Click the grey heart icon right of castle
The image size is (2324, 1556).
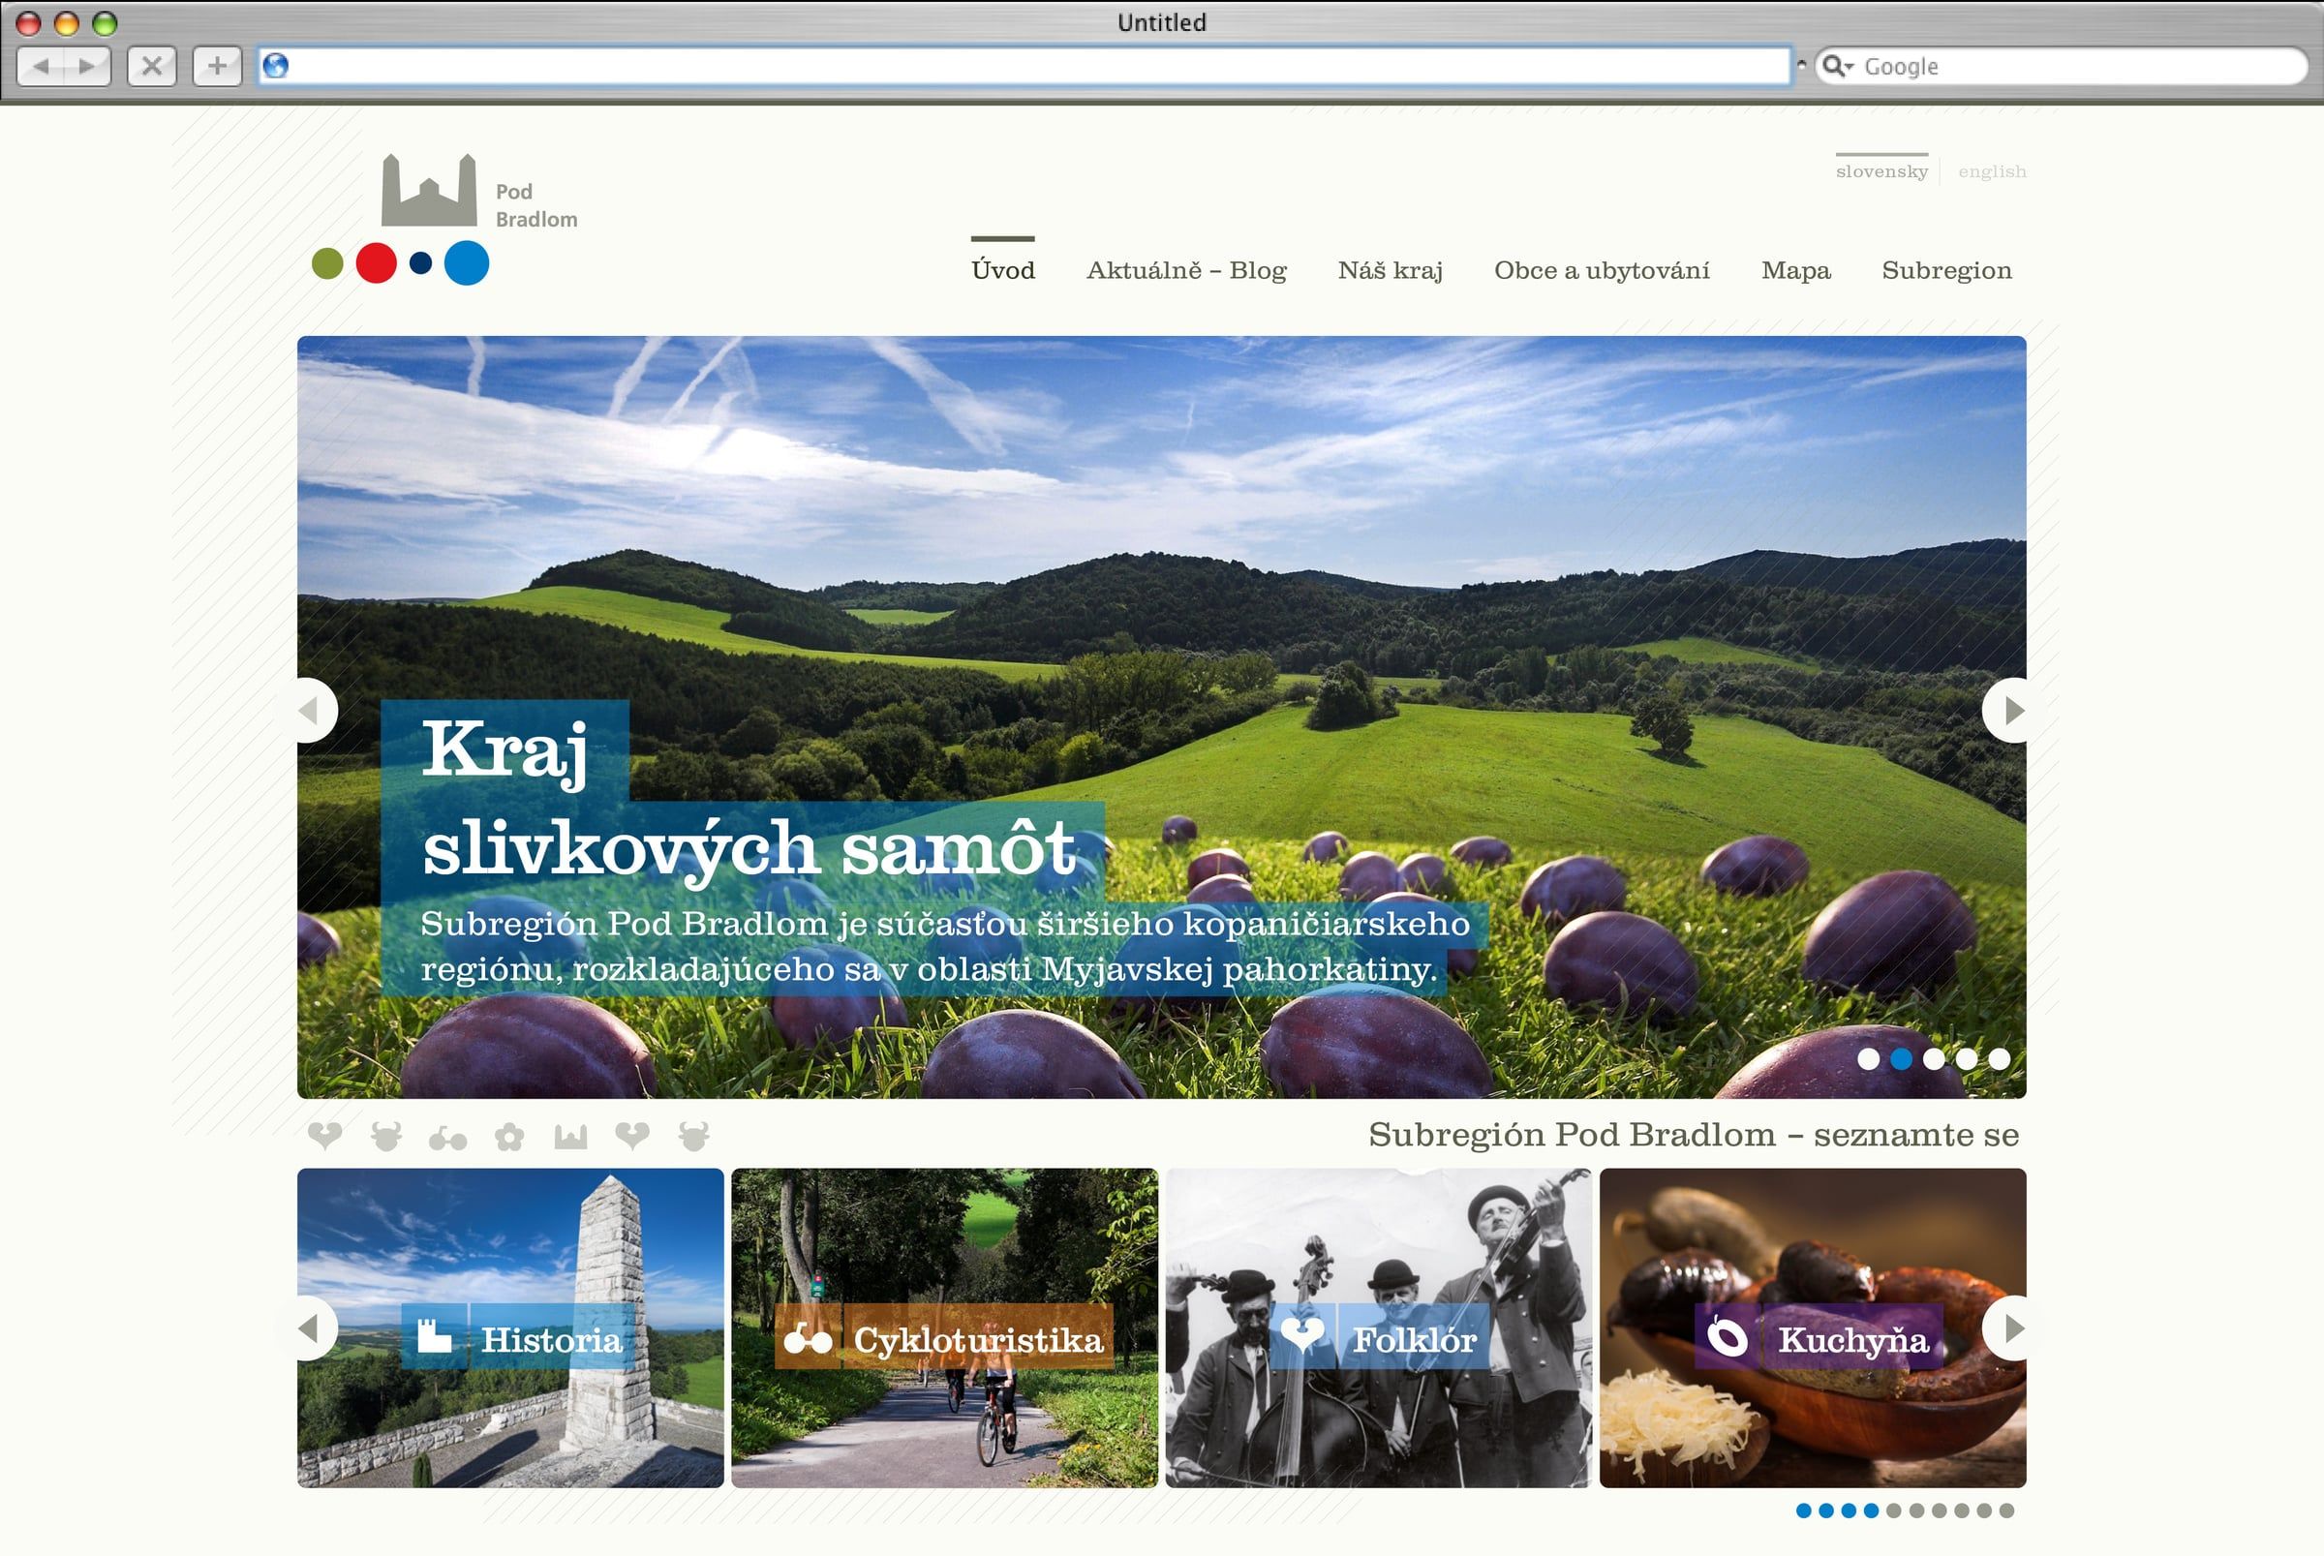632,1135
